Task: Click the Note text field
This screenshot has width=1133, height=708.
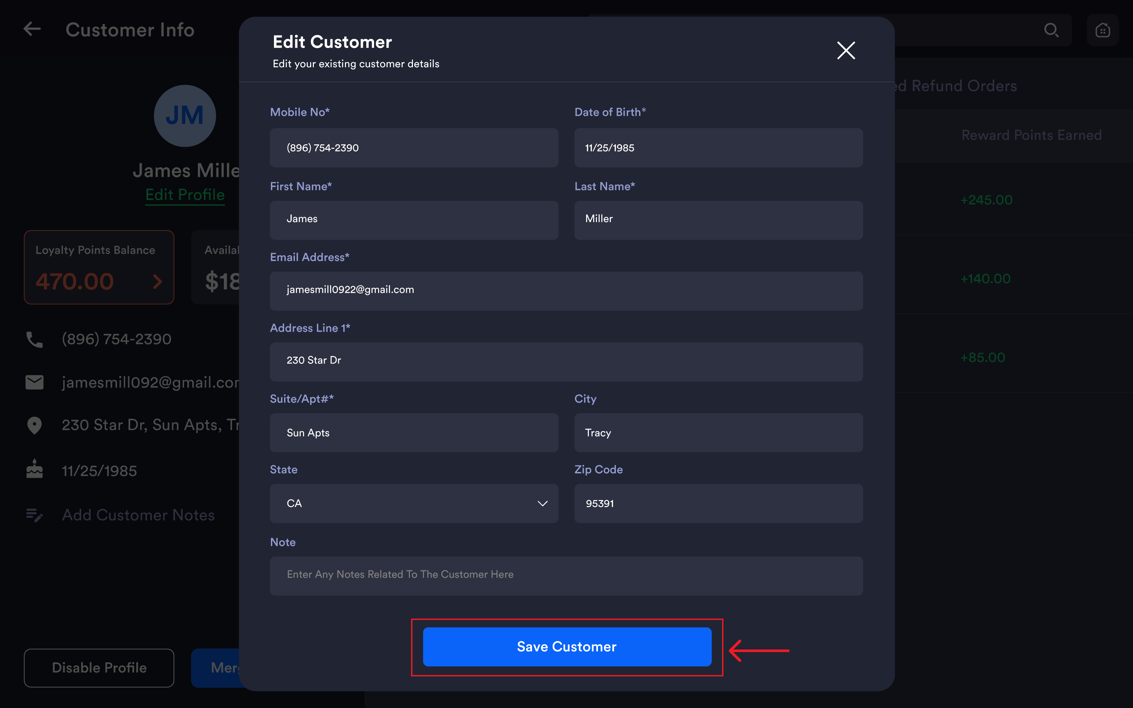Action: click(566, 576)
